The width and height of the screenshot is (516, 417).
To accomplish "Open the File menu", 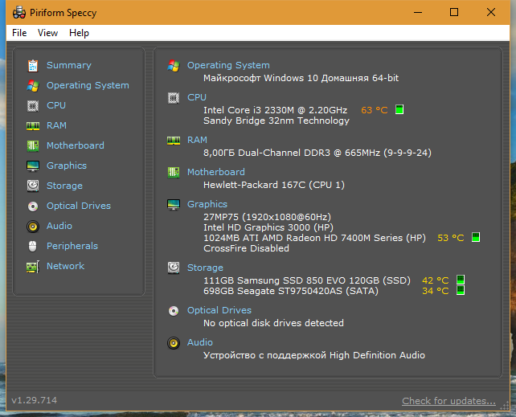I will point(19,33).
